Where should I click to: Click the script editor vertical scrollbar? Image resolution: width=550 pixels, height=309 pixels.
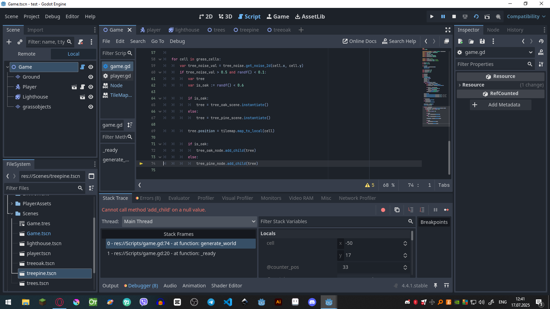click(449, 157)
